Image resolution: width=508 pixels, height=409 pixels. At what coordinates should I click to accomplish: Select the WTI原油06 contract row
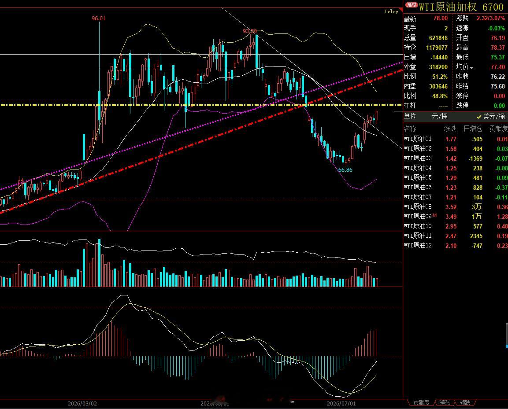456,188
